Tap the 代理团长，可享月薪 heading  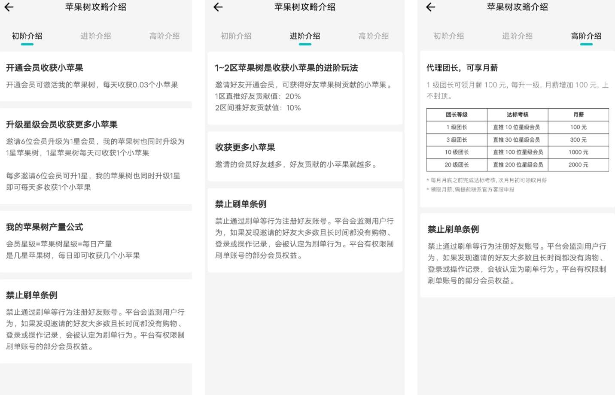click(x=462, y=68)
